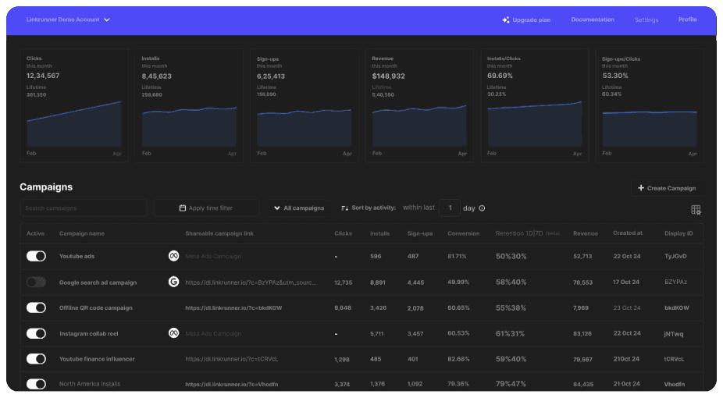Click the Installs column header
This screenshot has height=398, width=723.
pyautogui.click(x=379, y=233)
